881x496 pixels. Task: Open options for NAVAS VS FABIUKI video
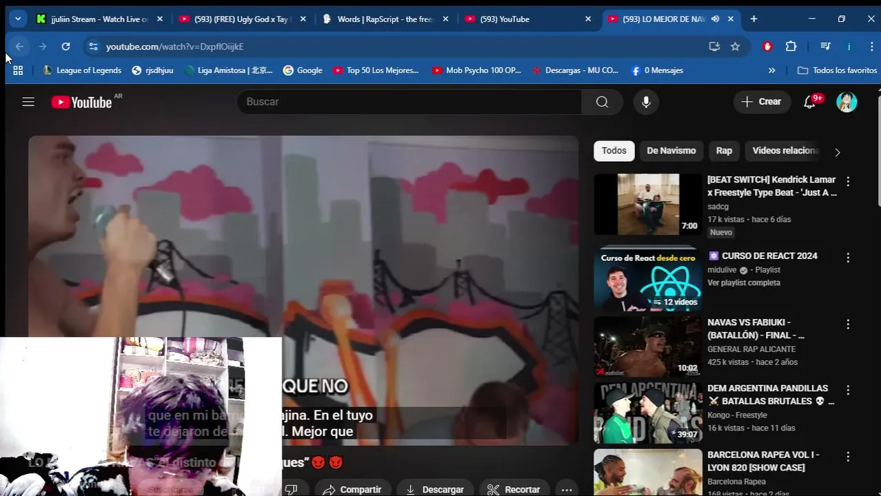(x=848, y=324)
